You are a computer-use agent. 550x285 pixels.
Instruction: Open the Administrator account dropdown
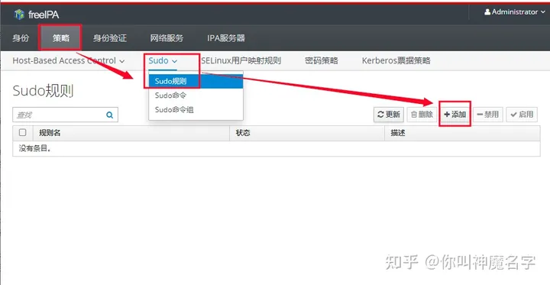click(515, 12)
